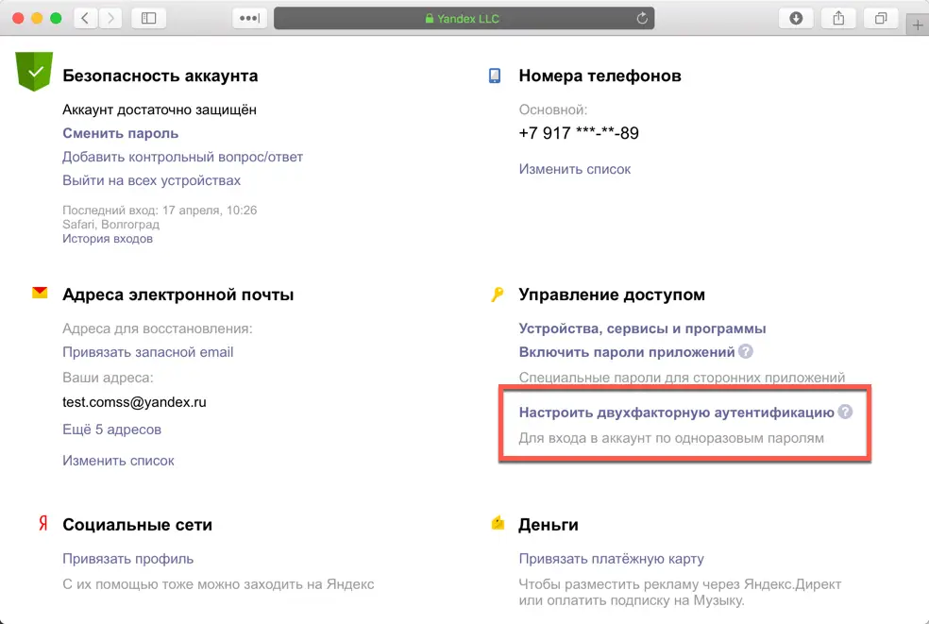
Task: Open the Safari downloads icon
Action: (x=796, y=18)
